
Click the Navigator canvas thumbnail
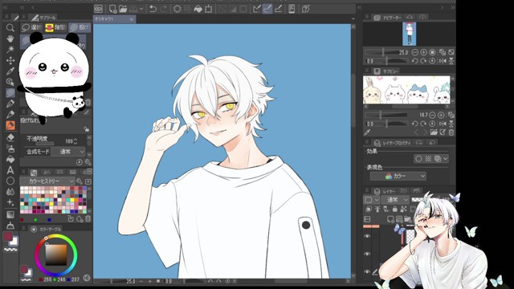409,34
